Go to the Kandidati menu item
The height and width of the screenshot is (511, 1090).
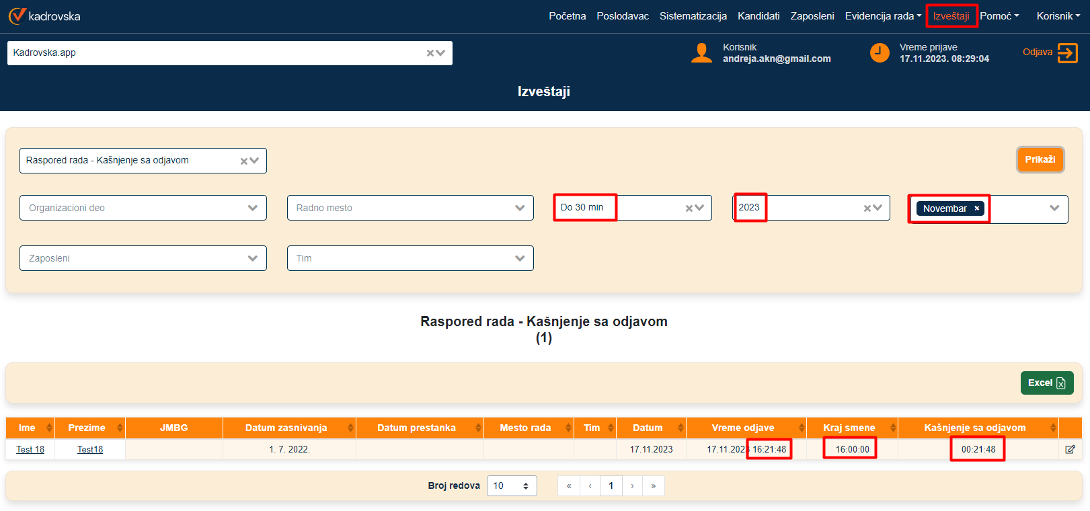pyautogui.click(x=758, y=16)
